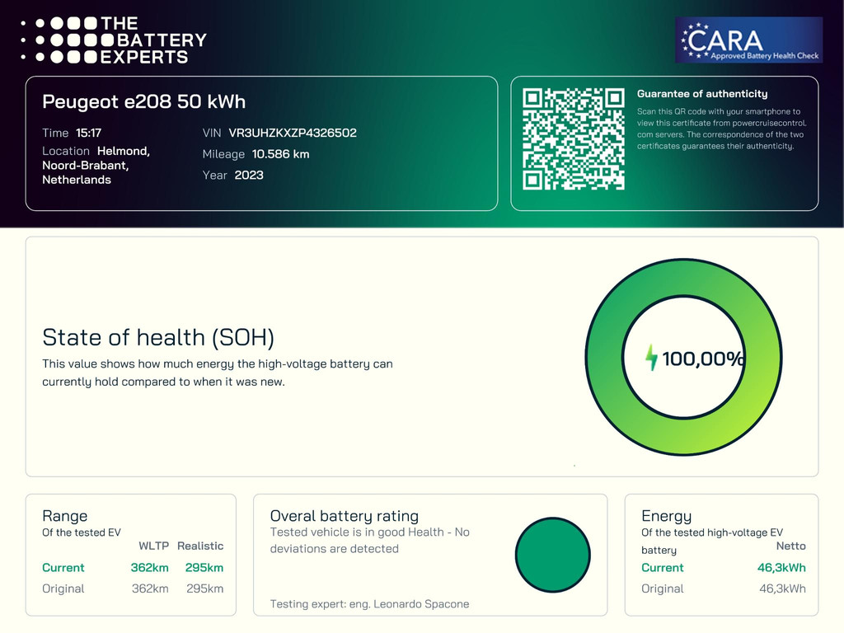Select the QR code for authenticity
844x633 pixels.
click(574, 138)
